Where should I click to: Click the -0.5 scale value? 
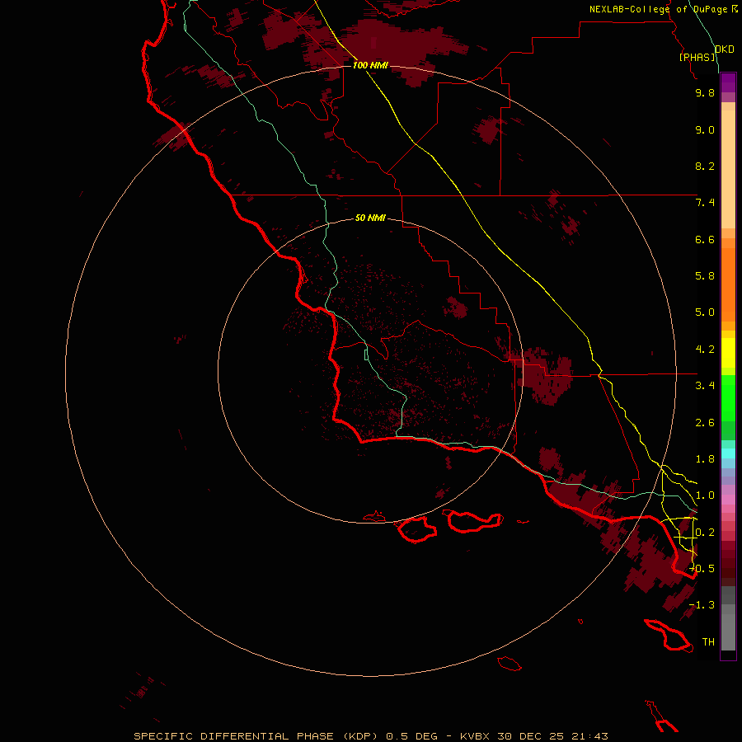click(702, 569)
